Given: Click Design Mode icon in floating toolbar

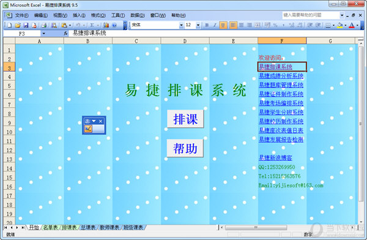Looking at the screenshot, I should pyautogui.click(x=88, y=129).
